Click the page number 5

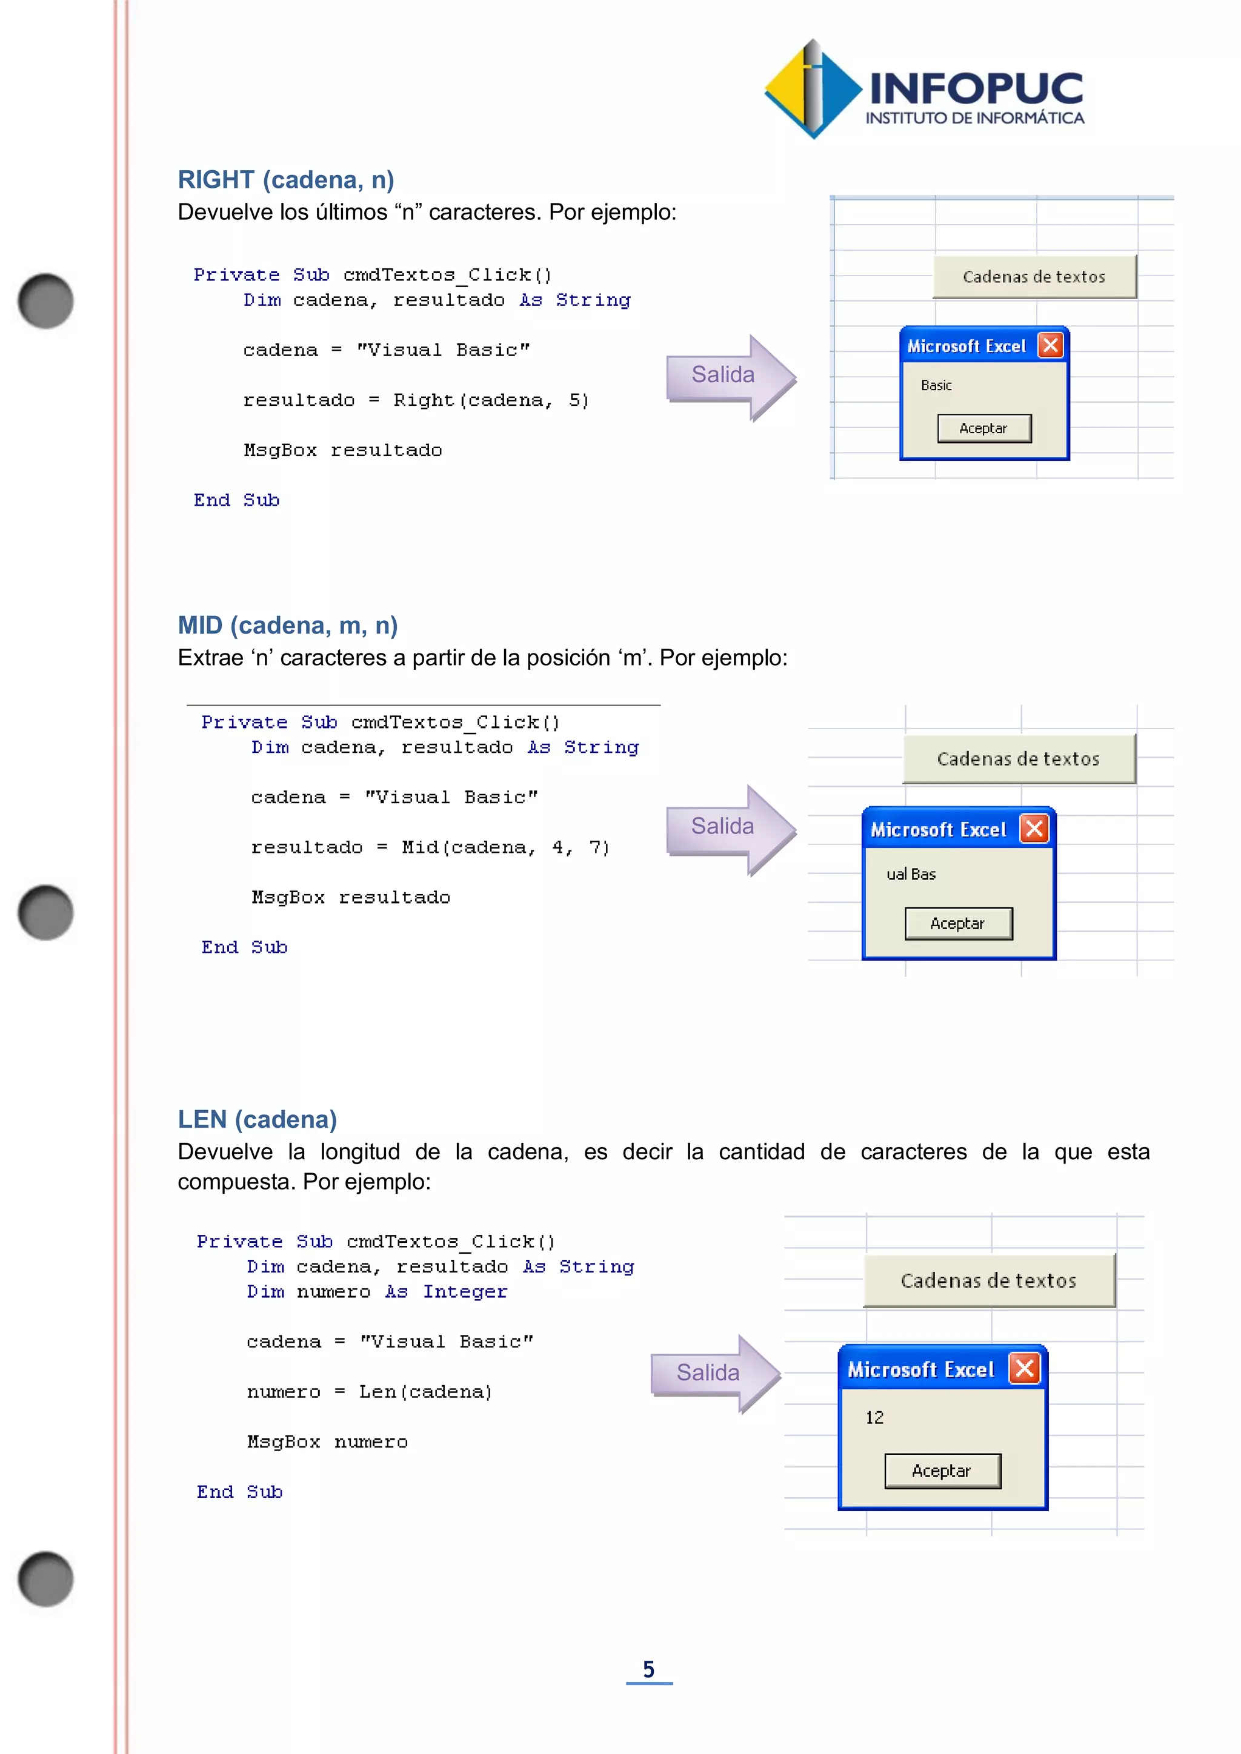[649, 1669]
